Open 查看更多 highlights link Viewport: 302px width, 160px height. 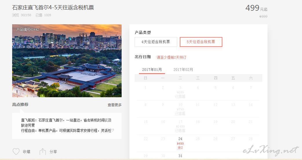115,105
